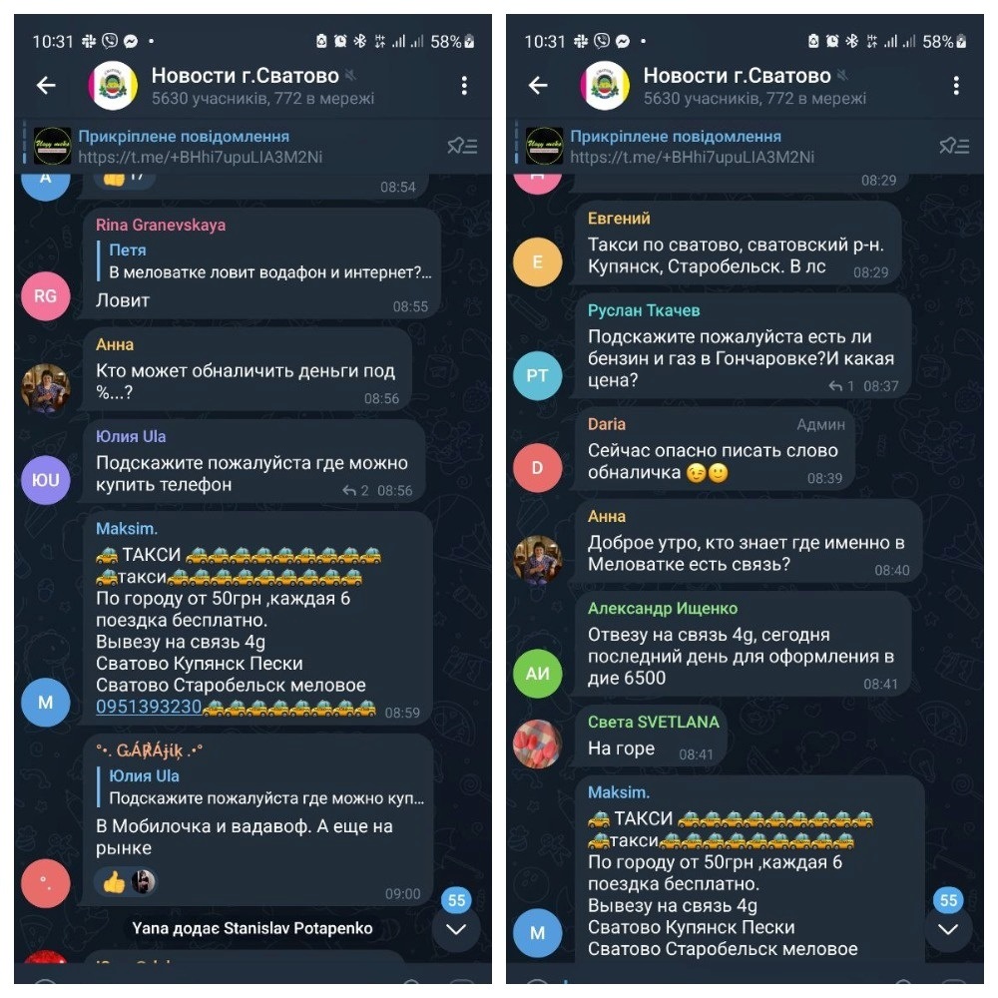Tap back arrow in right chat header
This screenshot has height=998, width=998.
(x=538, y=85)
